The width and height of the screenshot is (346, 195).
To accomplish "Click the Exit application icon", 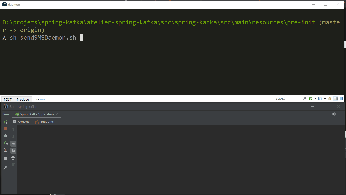I will (5, 150).
